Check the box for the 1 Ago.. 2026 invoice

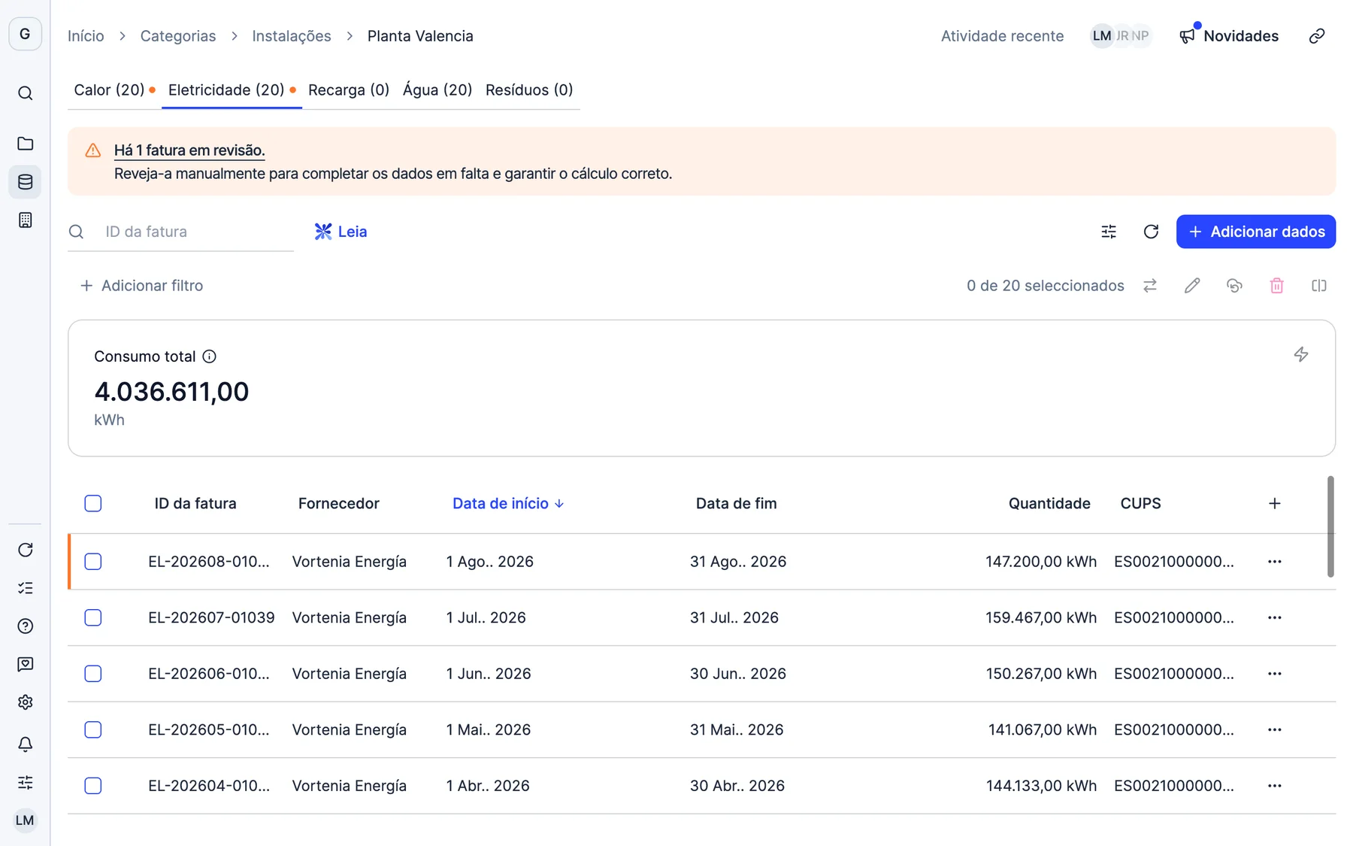93,562
